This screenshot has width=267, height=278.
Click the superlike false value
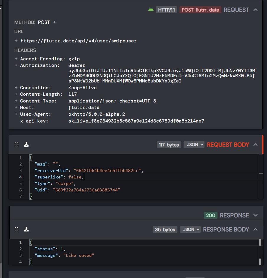(75, 177)
